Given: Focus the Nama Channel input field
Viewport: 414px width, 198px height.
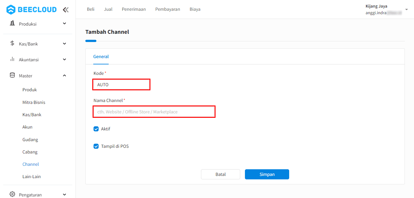Looking at the screenshot, I should click(154, 112).
